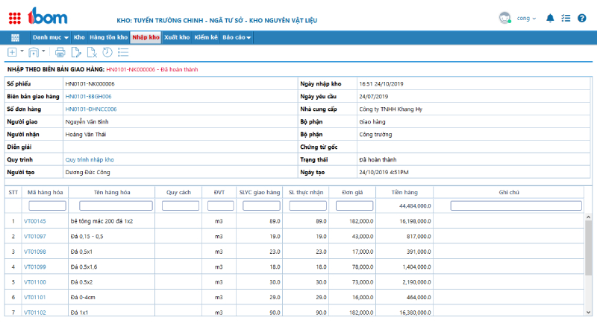Image resolution: width=597 pixels, height=332 pixels.
Task: Click item code VT01097
Action: point(34,236)
